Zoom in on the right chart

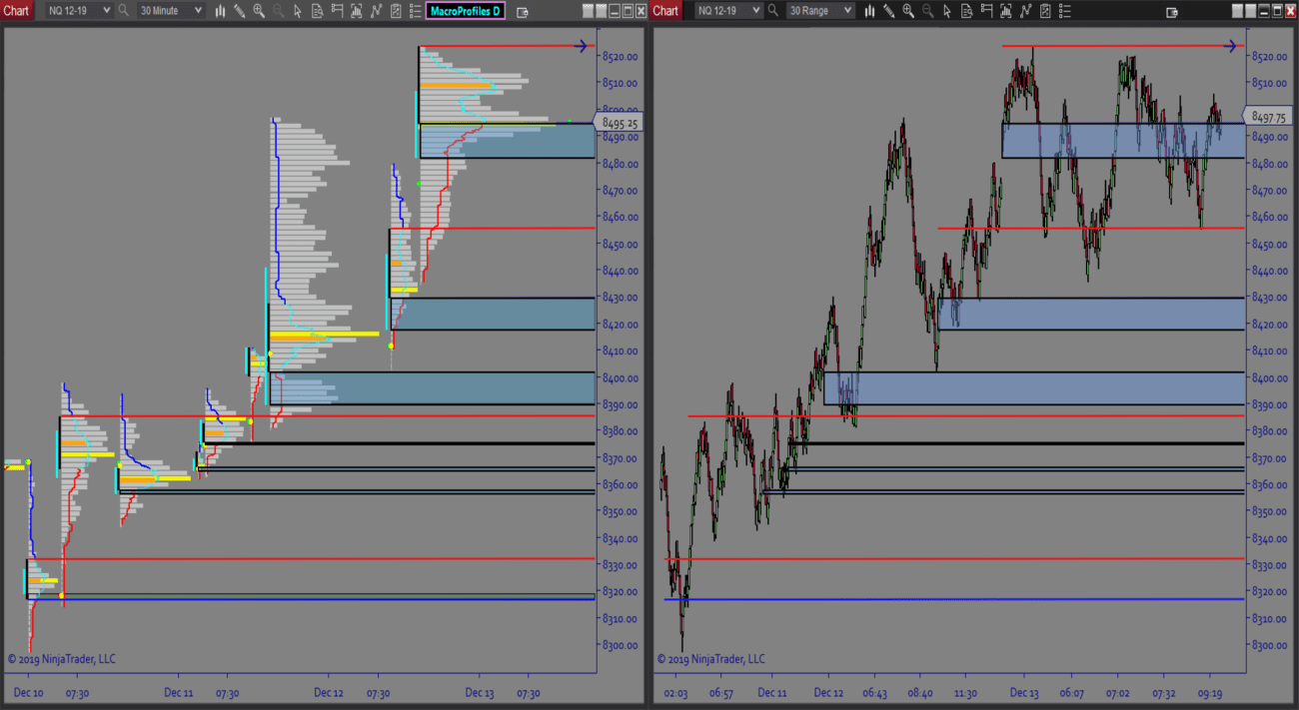[908, 11]
